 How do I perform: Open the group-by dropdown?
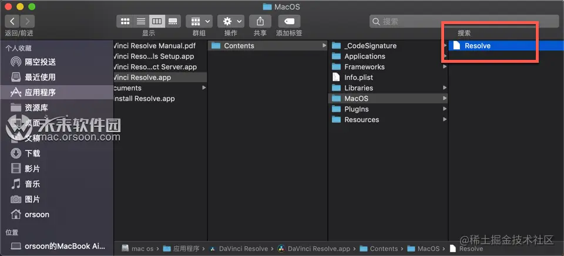point(199,21)
